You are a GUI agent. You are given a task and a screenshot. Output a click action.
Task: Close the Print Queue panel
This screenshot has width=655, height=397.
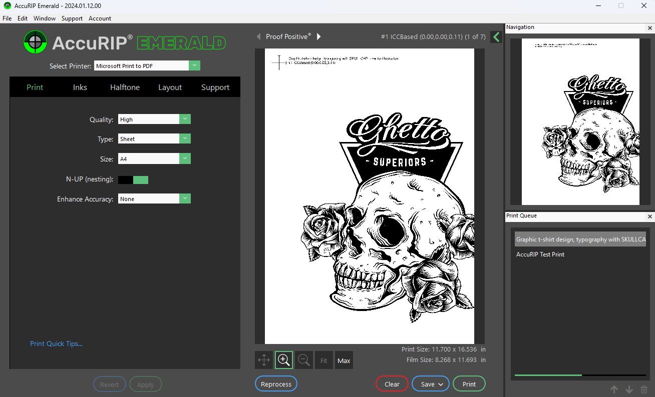pos(650,216)
